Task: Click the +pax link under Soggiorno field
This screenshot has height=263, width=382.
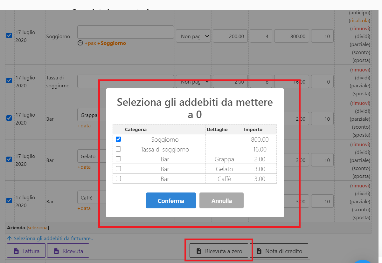Action: [90, 43]
